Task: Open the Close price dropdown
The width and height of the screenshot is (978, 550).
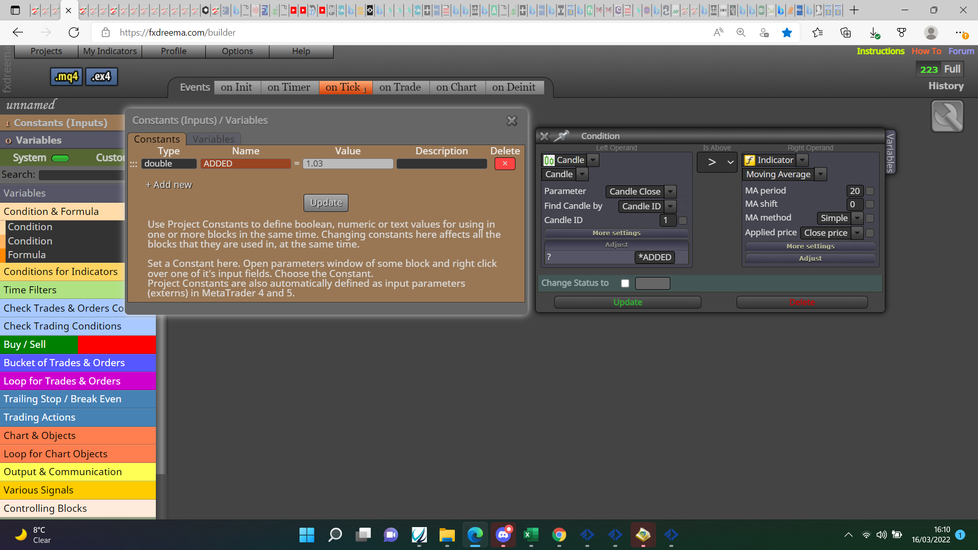Action: pos(857,233)
